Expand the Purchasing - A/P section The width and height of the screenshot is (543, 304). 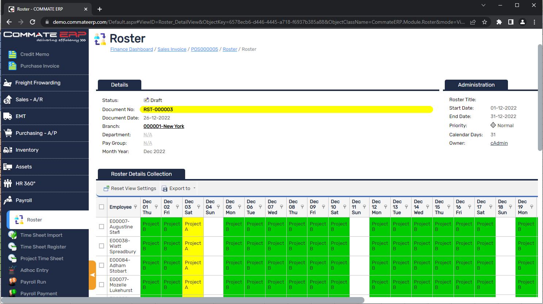pyautogui.click(x=36, y=133)
